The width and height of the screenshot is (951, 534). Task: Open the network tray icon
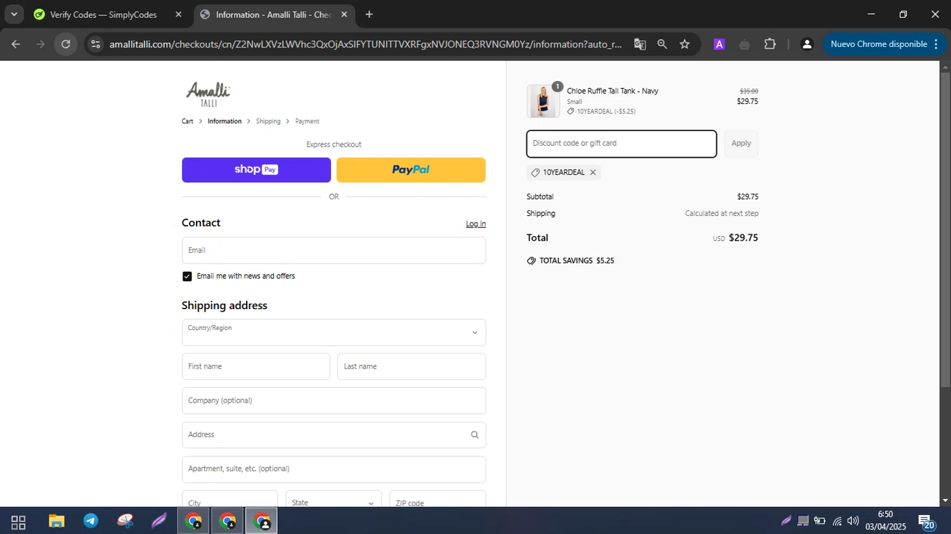pos(837,521)
